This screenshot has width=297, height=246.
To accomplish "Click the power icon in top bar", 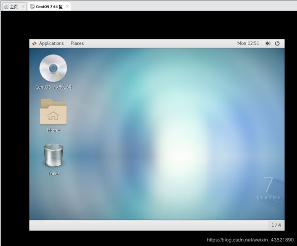I will pos(277,43).
